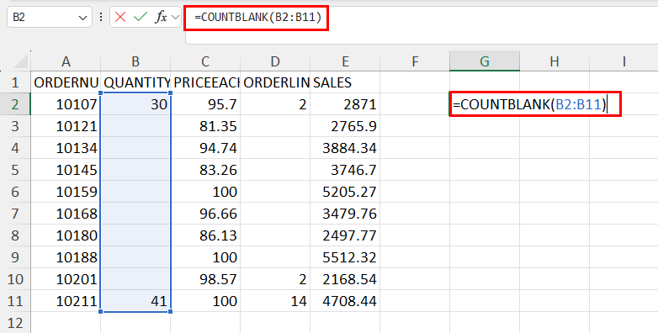Open the Name Box dropdown arrow
The height and width of the screenshot is (333, 658).
coord(82,18)
